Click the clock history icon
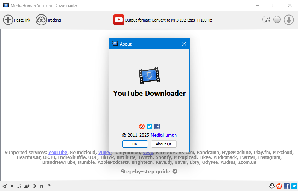The width and height of the screenshot is (298, 191). click(34, 186)
